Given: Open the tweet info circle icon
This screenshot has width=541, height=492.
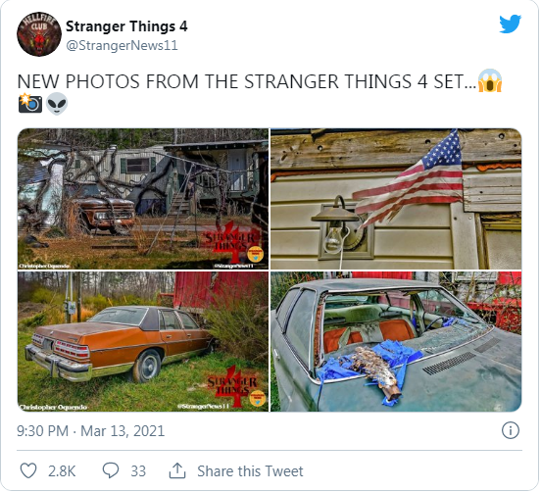Looking at the screenshot, I should 511,431.
